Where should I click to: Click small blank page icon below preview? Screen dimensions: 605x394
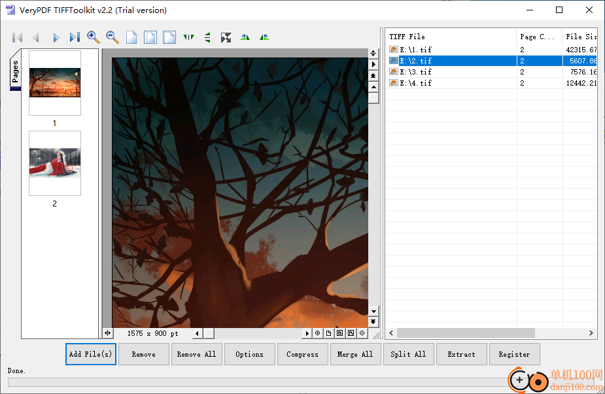pos(328,333)
